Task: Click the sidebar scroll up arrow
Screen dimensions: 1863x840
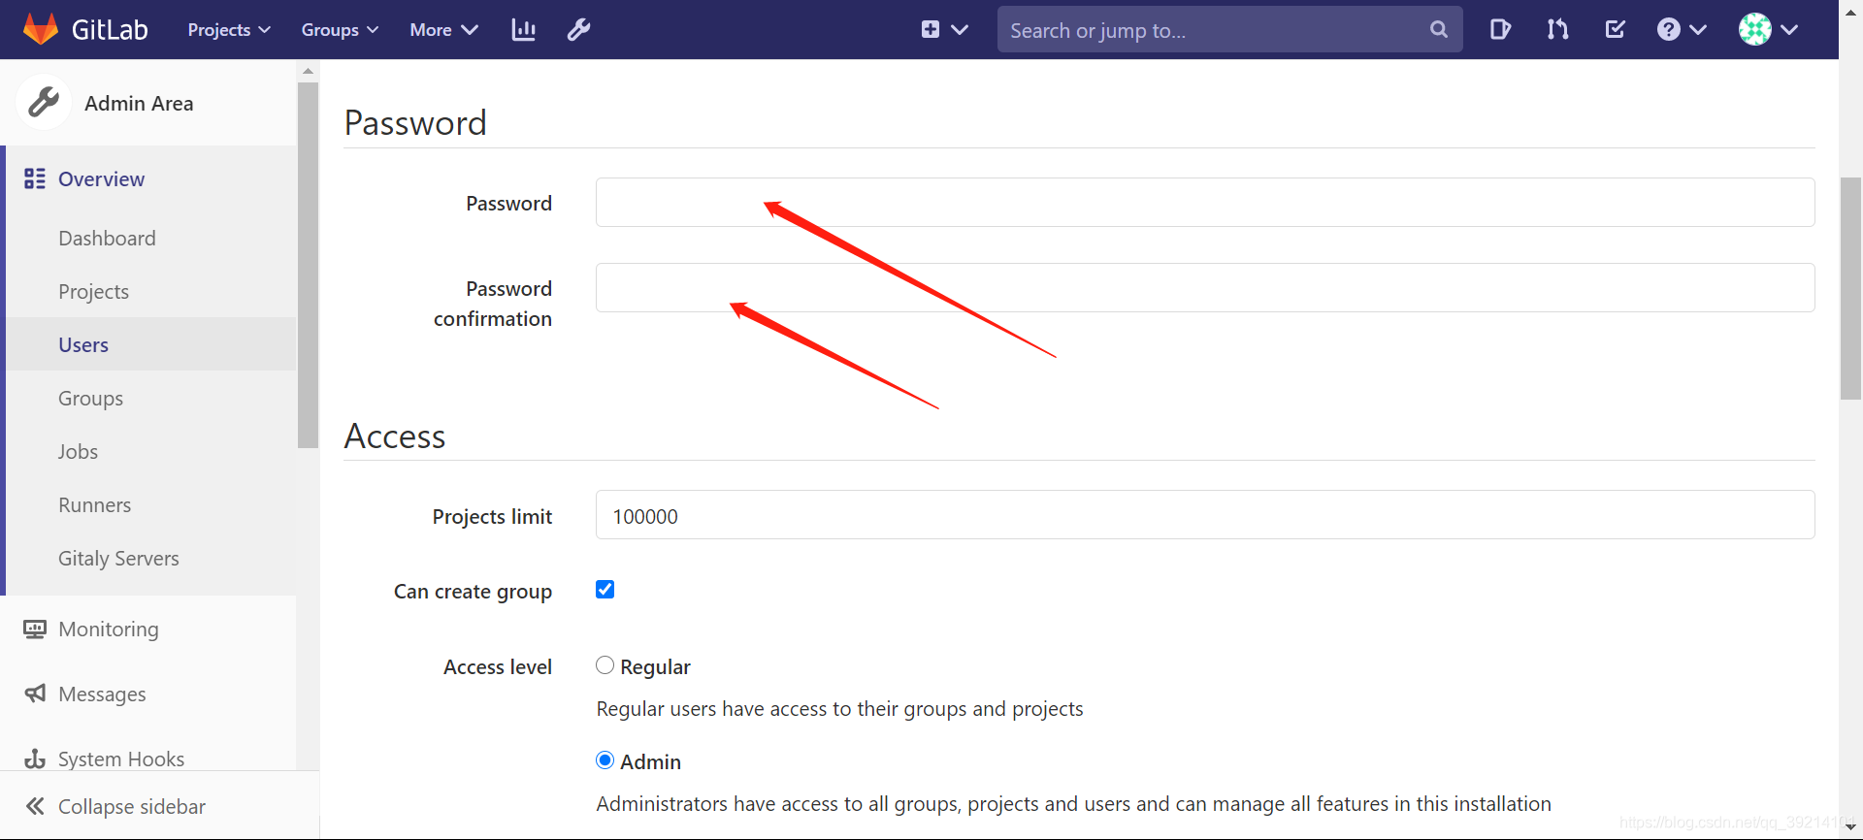Action: [x=309, y=71]
